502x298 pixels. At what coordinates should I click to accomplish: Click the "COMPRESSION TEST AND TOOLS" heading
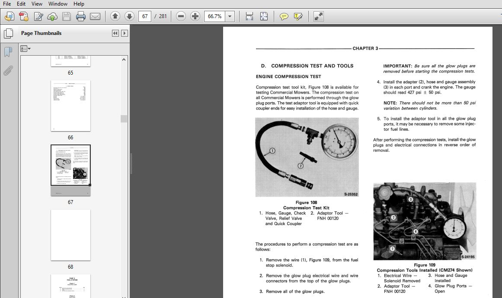point(312,66)
